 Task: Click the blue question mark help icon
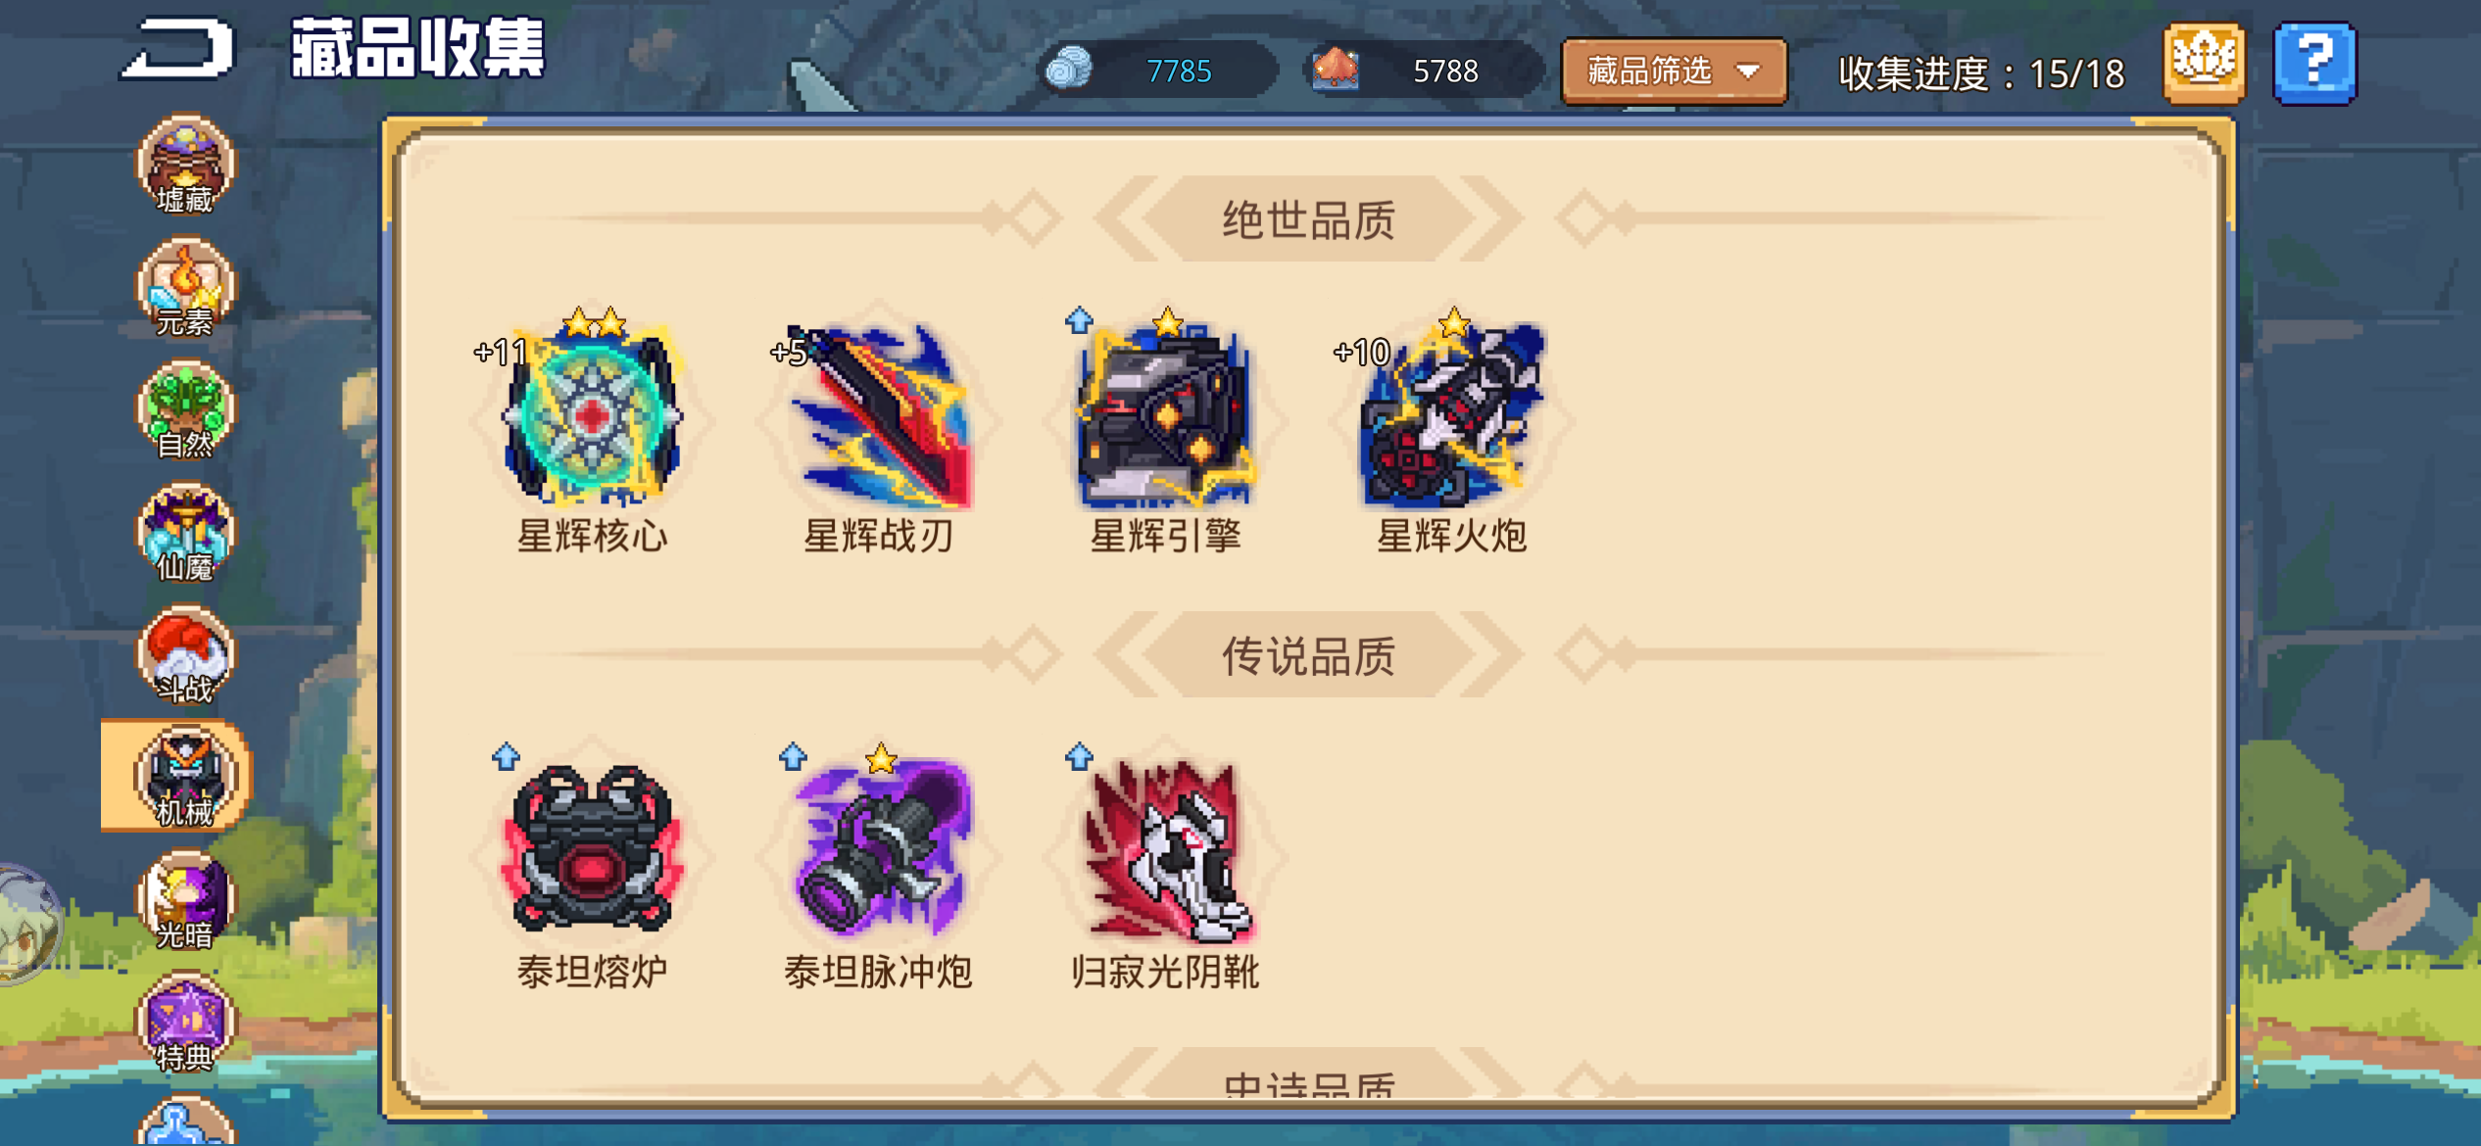coord(2314,64)
